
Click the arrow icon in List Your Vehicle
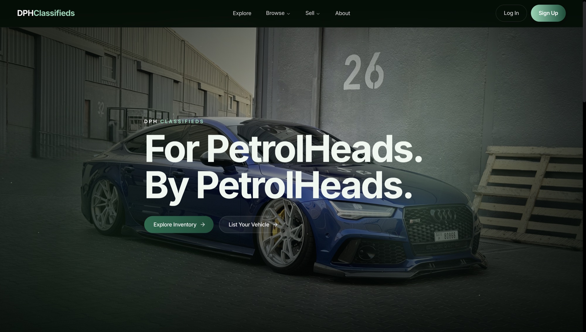[275, 224]
